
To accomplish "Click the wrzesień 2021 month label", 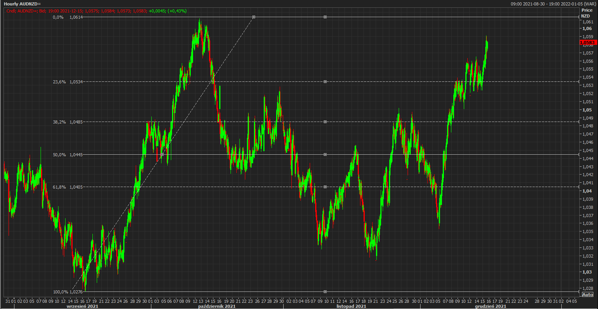I will click(x=82, y=306).
